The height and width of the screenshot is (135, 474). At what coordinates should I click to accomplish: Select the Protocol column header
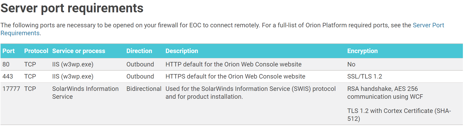[36, 51]
